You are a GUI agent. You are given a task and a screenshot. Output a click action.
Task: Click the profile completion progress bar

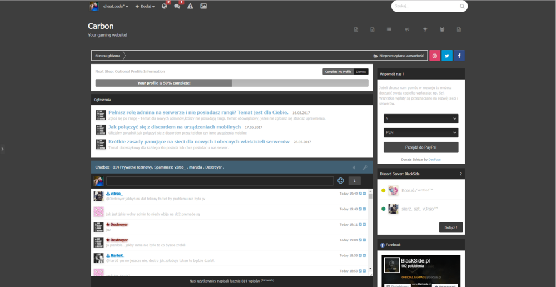[x=231, y=83]
